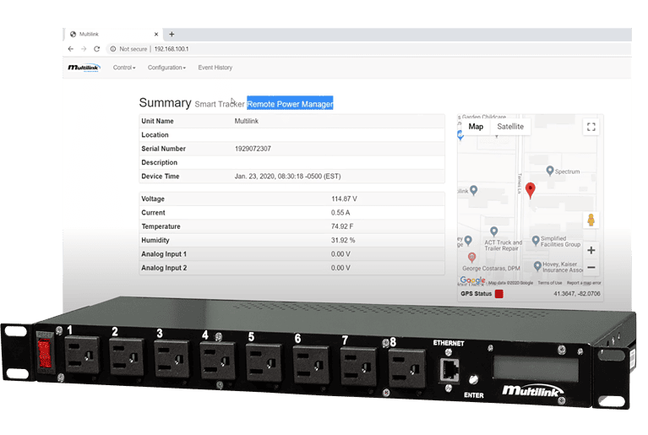Click the Multilink logo in navbar
The width and height of the screenshot is (648, 435).
pos(84,68)
